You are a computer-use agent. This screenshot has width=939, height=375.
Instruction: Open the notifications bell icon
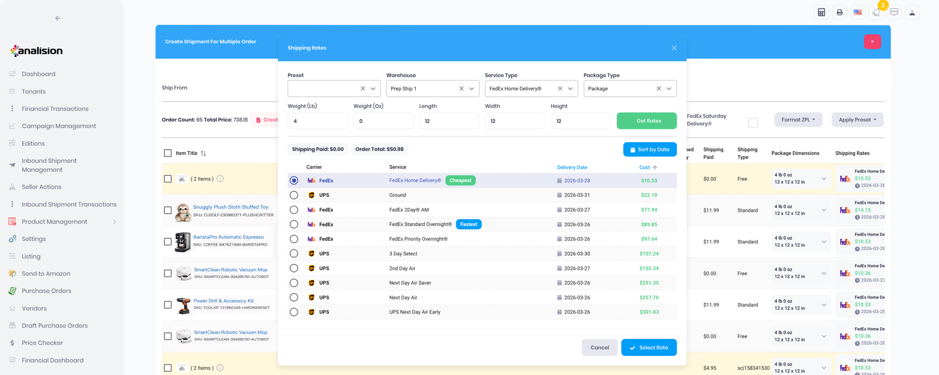[876, 13]
